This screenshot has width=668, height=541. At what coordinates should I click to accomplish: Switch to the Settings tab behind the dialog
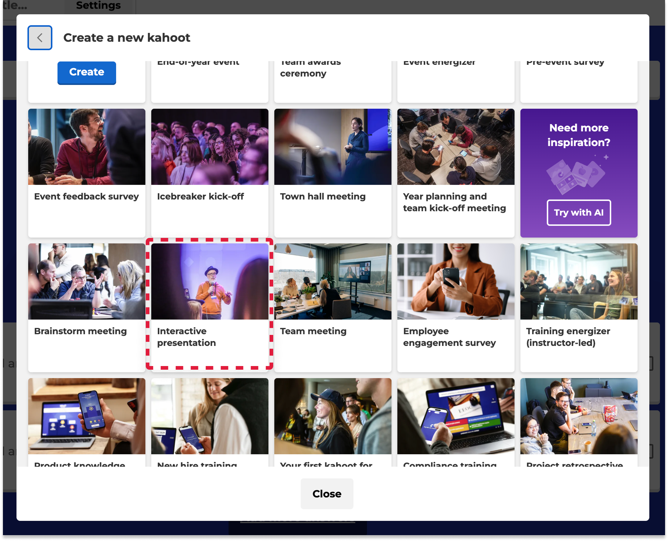click(x=98, y=5)
